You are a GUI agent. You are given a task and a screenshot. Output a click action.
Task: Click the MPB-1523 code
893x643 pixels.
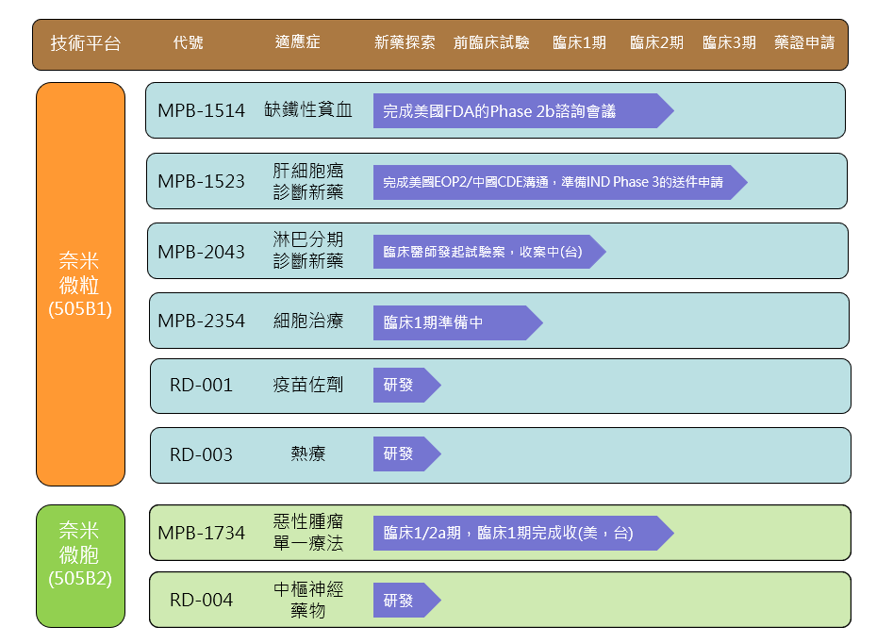point(201,181)
